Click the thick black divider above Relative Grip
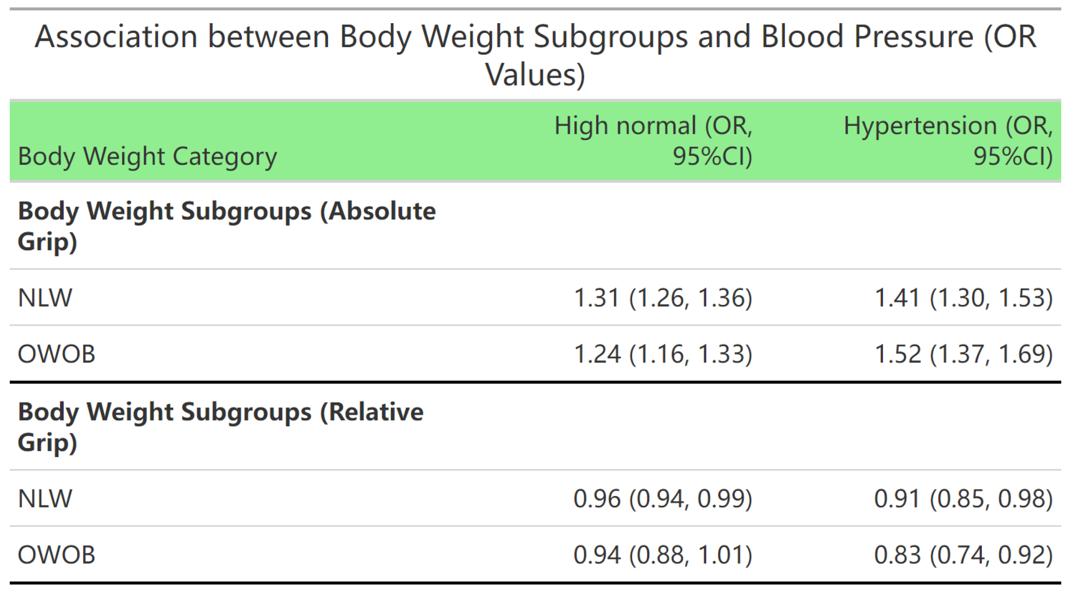Screen dimensions: 1068x591 [535, 382]
